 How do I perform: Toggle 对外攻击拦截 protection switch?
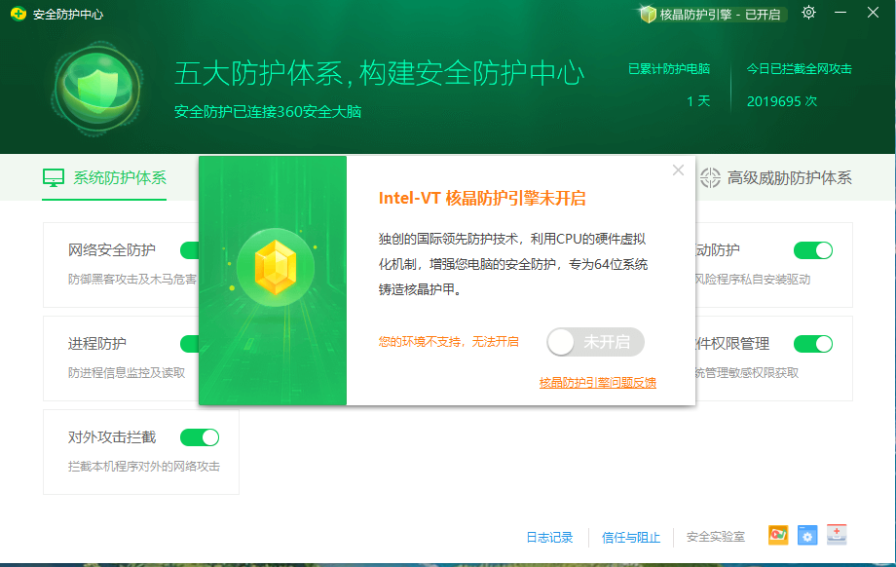[200, 437]
